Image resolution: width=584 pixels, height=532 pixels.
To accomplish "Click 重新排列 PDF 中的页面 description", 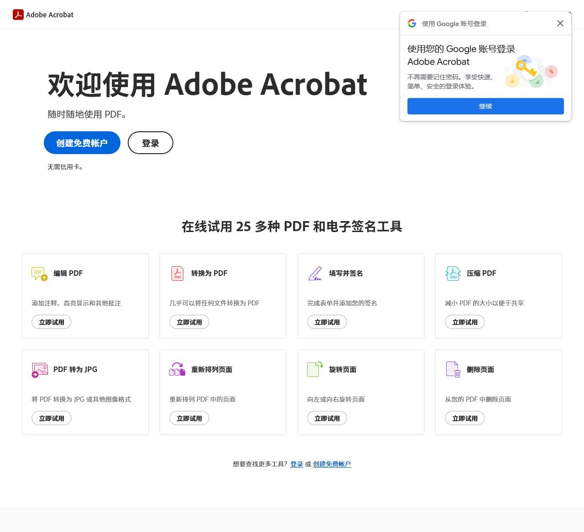I will click(x=203, y=399).
